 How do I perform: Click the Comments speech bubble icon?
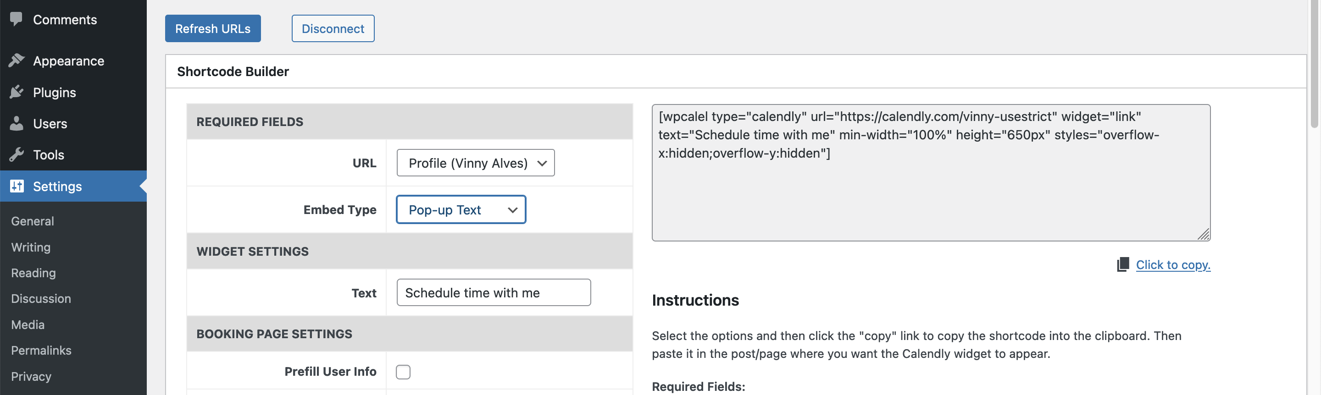click(17, 19)
